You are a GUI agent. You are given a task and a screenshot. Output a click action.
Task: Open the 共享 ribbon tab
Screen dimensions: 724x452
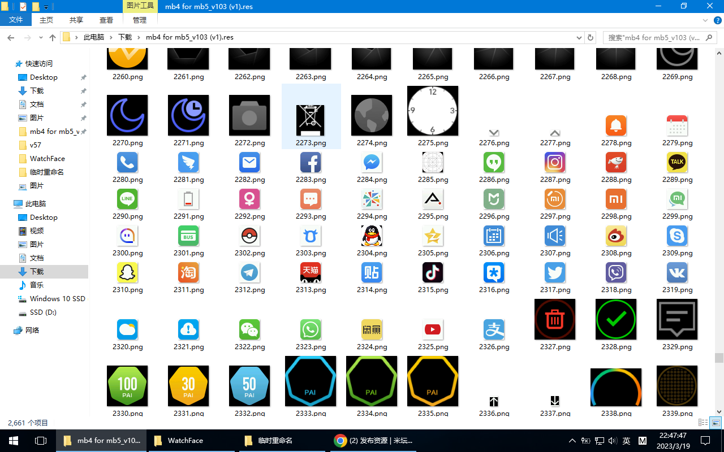pyautogui.click(x=76, y=20)
